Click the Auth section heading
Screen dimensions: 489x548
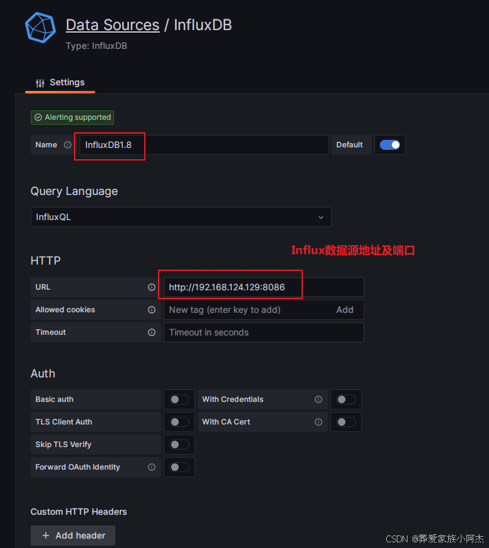[x=43, y=374]
